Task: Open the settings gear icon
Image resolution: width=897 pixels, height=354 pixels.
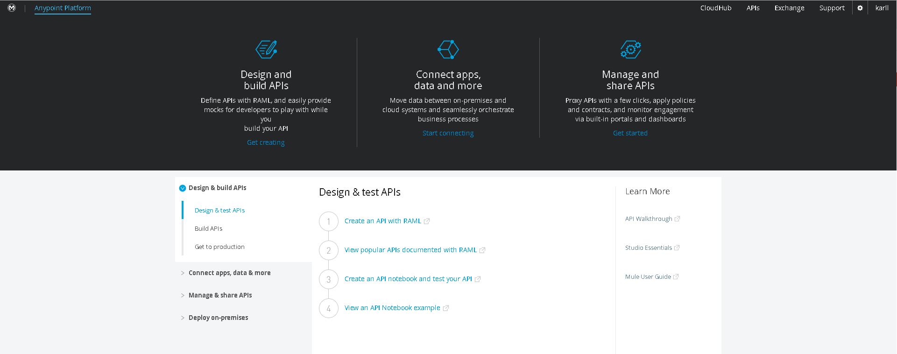Action: 860,8
